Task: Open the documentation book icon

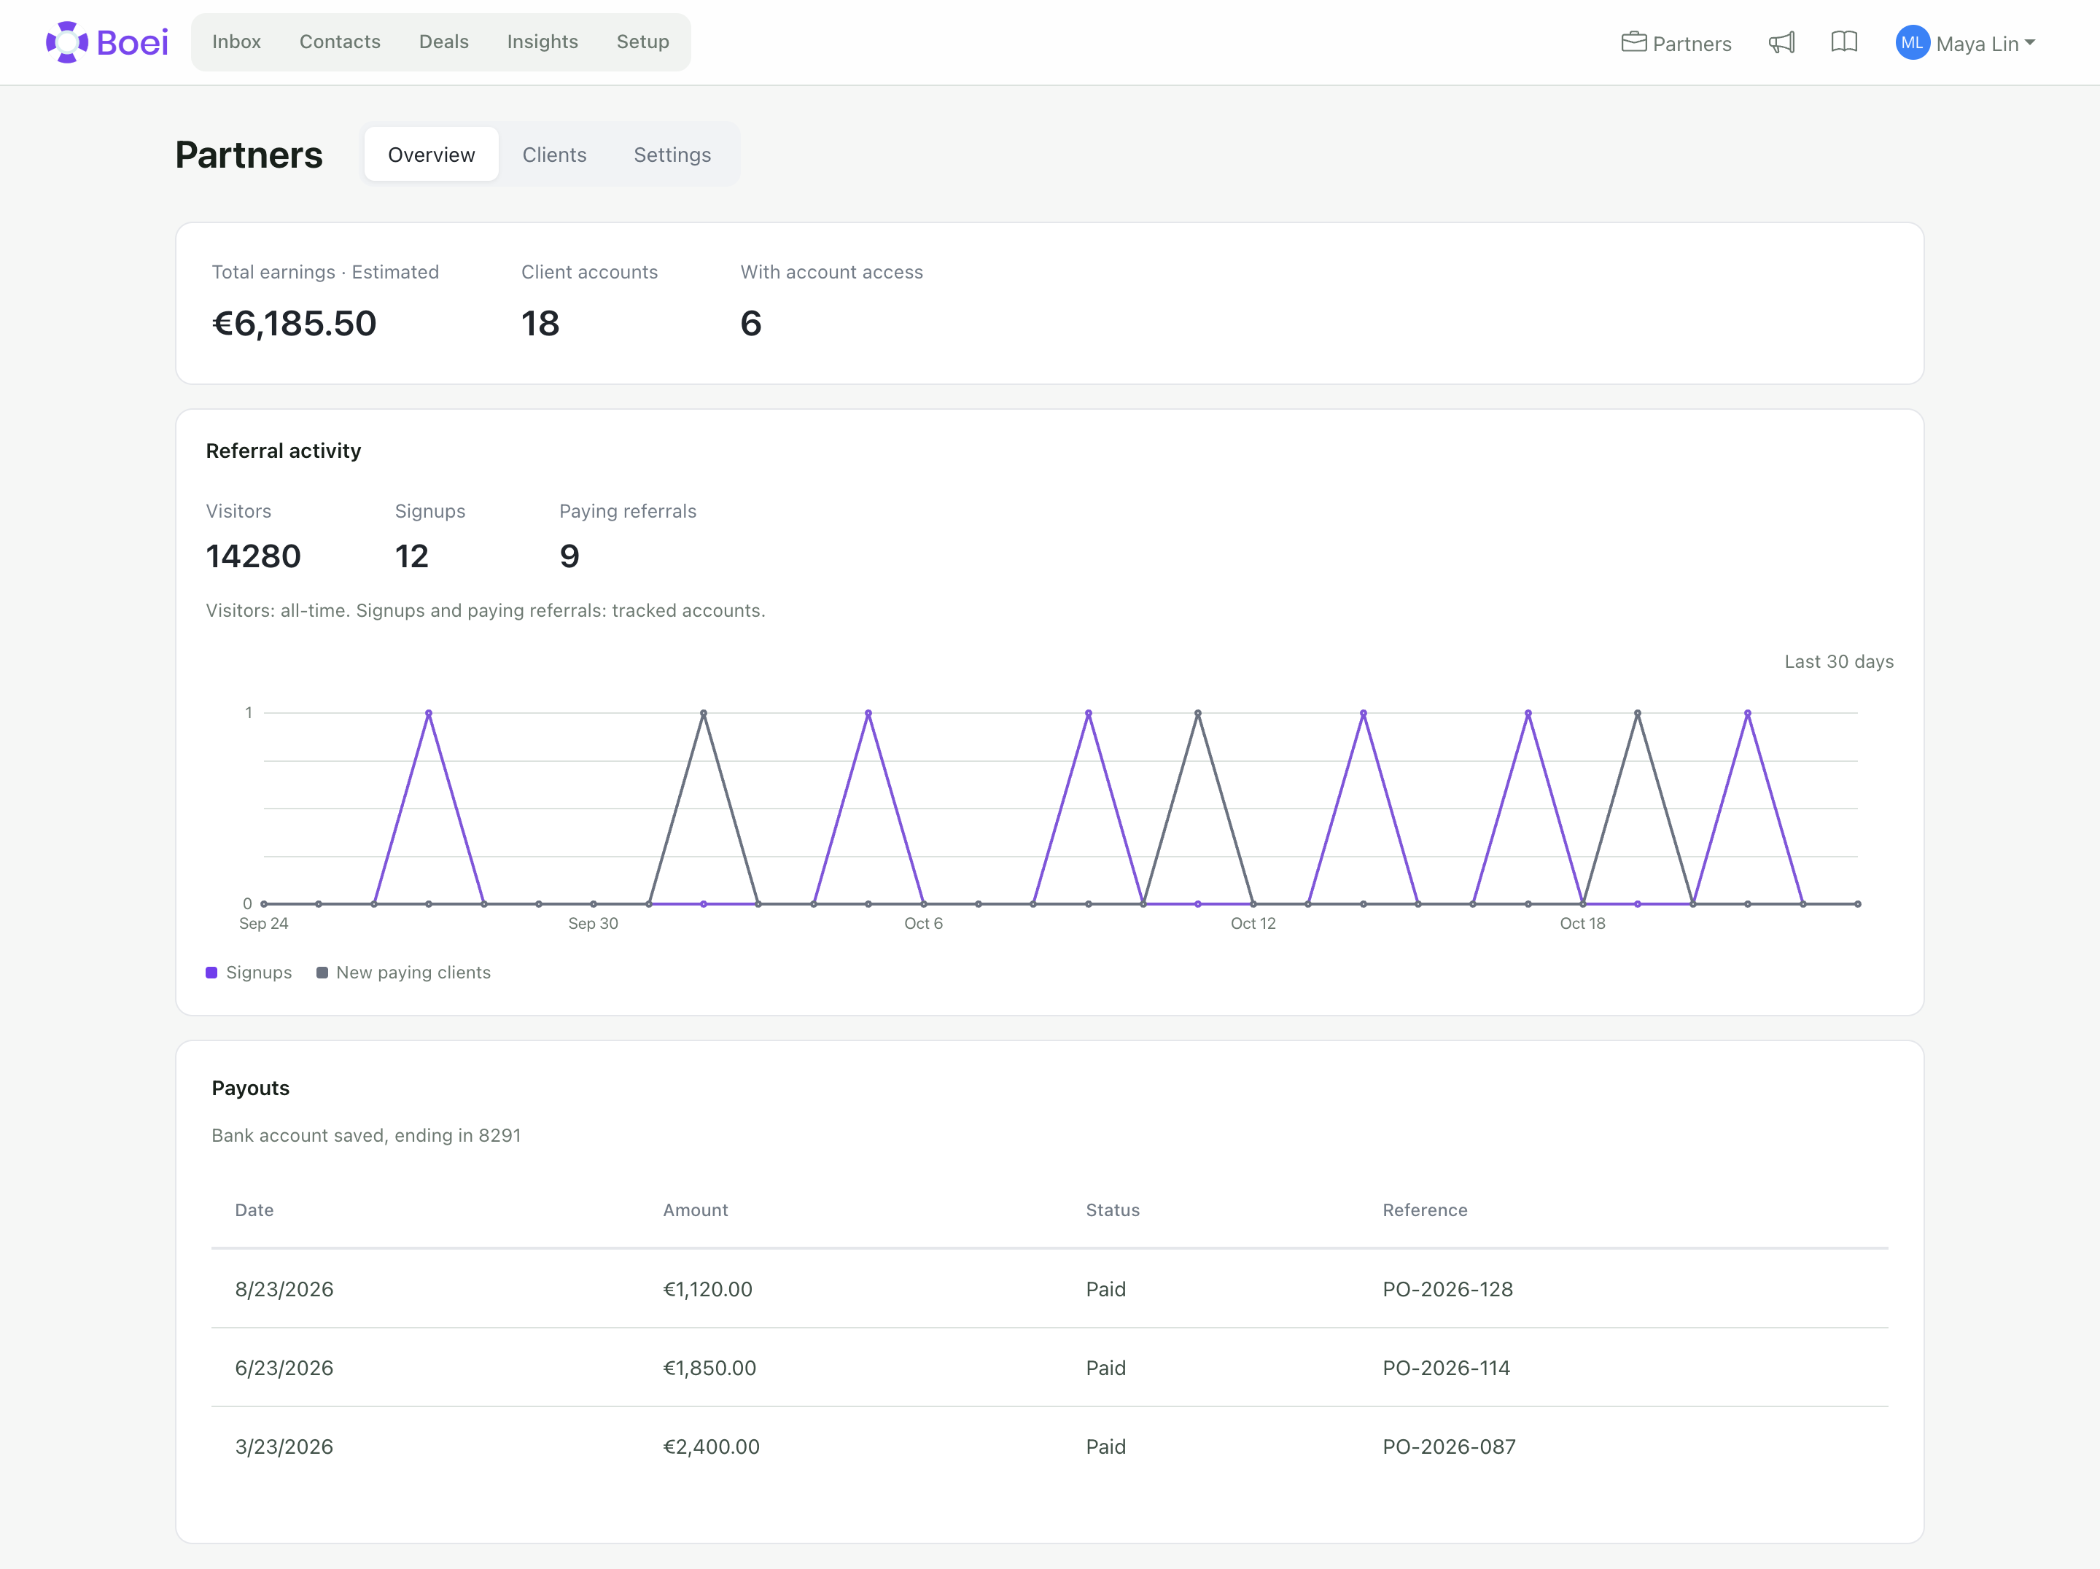Action: pos(1843,42)
